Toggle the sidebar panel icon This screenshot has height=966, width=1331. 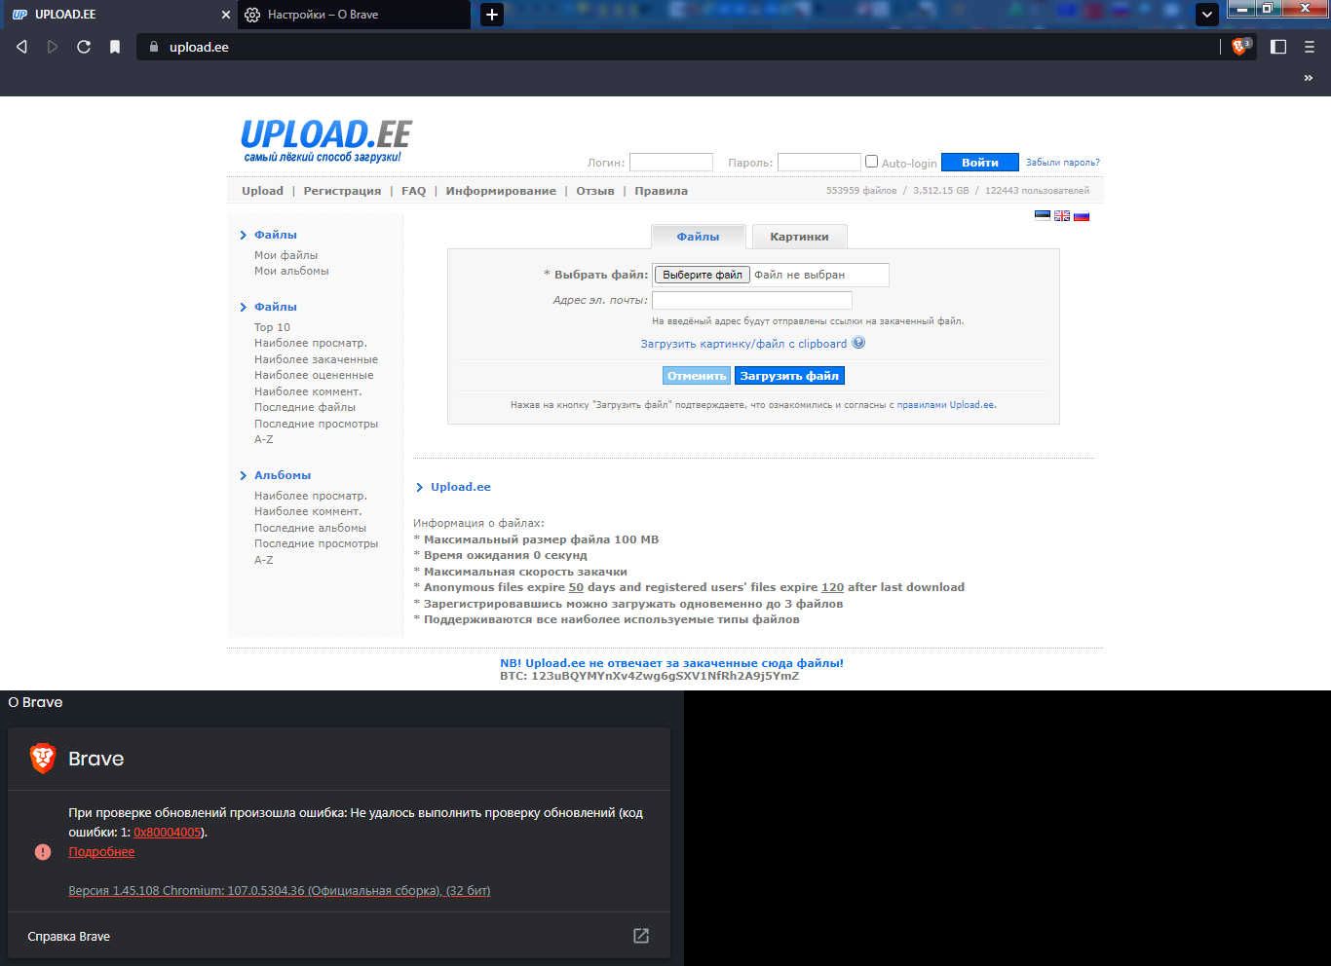1278,47
